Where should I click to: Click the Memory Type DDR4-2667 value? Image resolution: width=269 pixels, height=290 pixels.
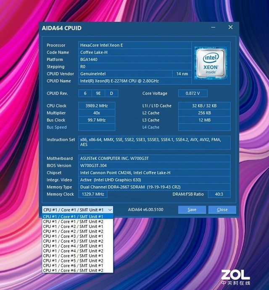154,187
